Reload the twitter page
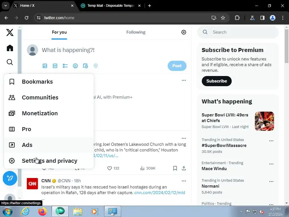 (x=27, y=18)
